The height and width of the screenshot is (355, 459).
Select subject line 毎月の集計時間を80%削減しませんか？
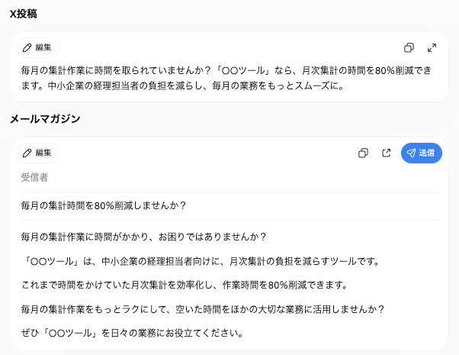coord(104,205)
